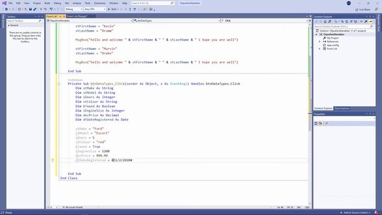Toggle Show All Files in Solution Explorer
The width and height of the screenshot is (382, 215).
click(x=356, y=21)
